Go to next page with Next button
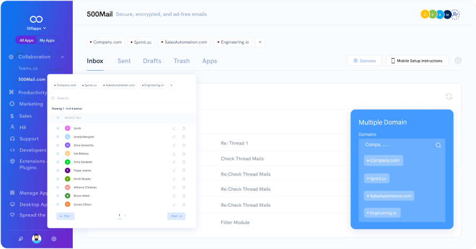 [x=176, y=216]
